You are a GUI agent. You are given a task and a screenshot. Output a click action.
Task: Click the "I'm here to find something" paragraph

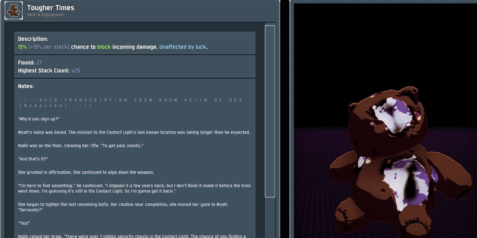click(134, 188)
